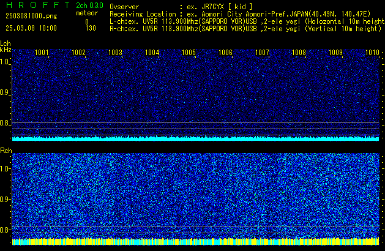Click time marker 1010
The width and height of the screenshot is (385, 251).
coord(373,52)
